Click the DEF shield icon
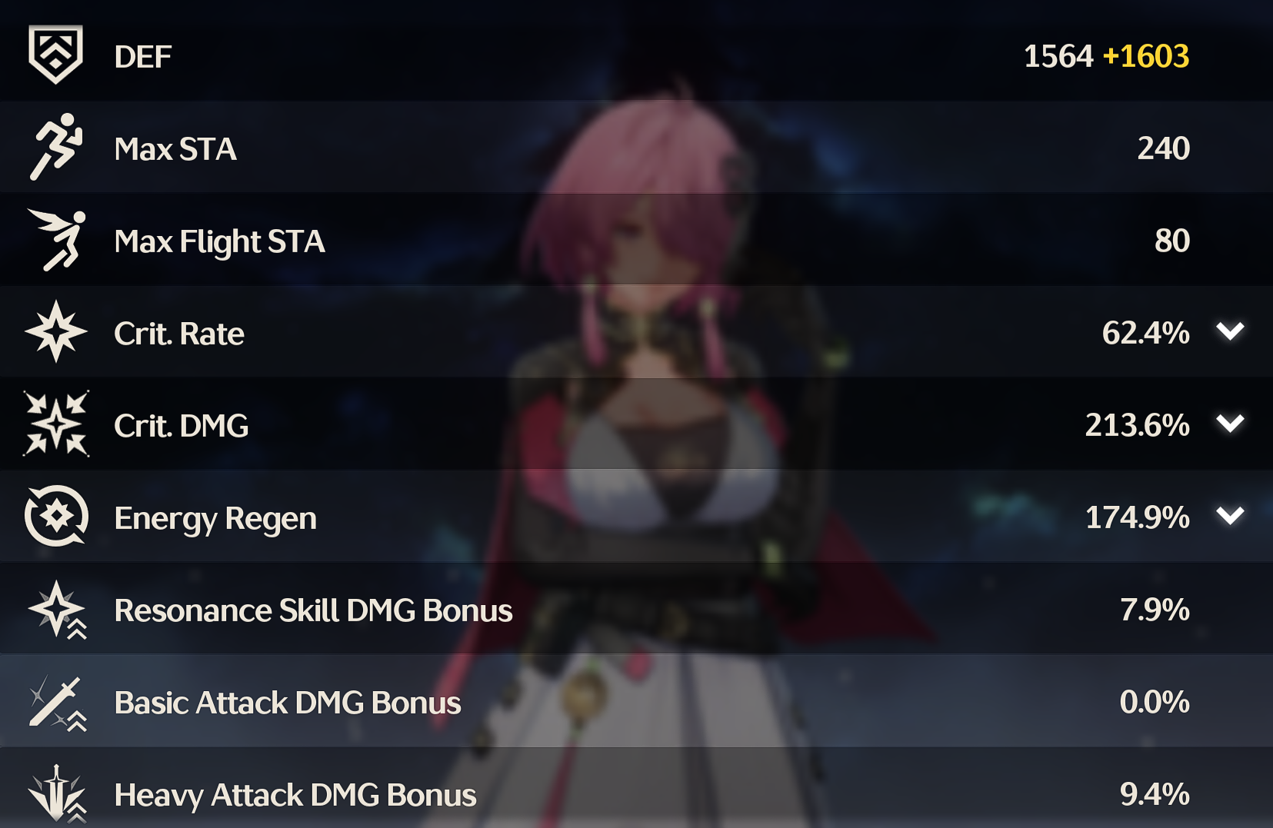 (55, 55)
